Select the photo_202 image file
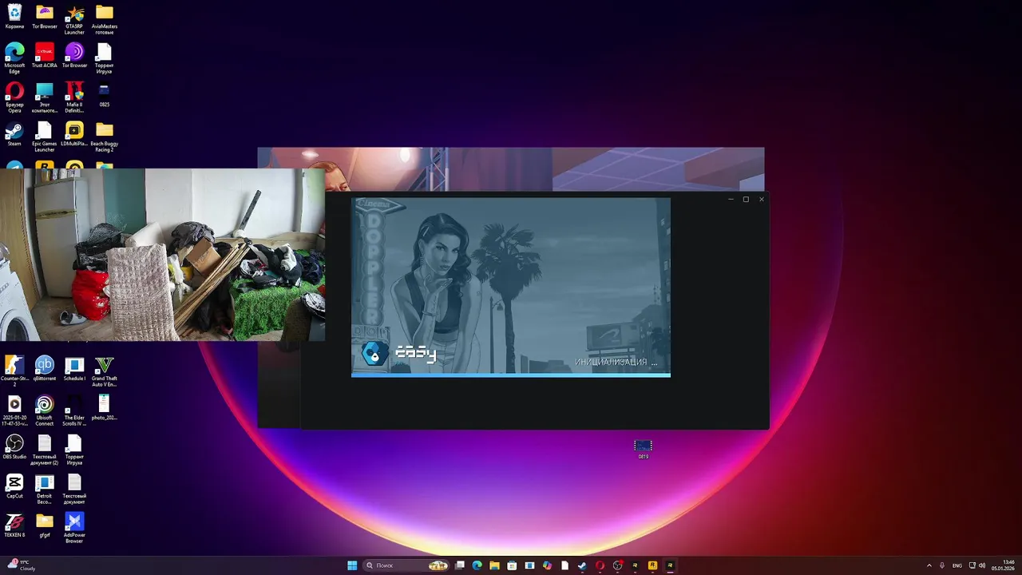The image size is (1022, 575). click(x=105, y=407)
